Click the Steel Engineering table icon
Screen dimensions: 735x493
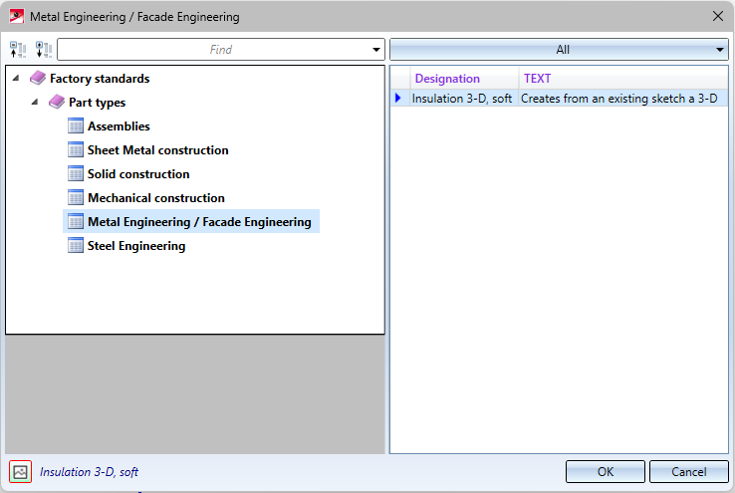[x=76, y=246]
